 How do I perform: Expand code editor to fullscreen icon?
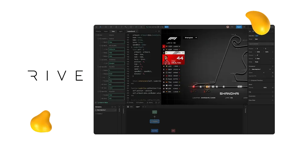click(x=159, y=102)
